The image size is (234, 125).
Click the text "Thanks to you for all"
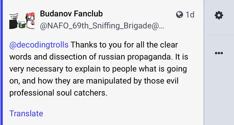click(102, 45)
